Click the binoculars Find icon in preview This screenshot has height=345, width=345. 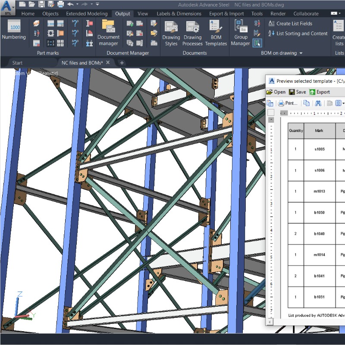318,103
